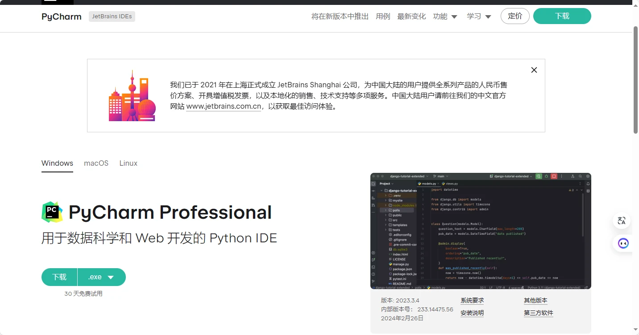Click the 版本: 2023.3.4 text
Screen dimensions: 639x335
(x=400, y=301)
